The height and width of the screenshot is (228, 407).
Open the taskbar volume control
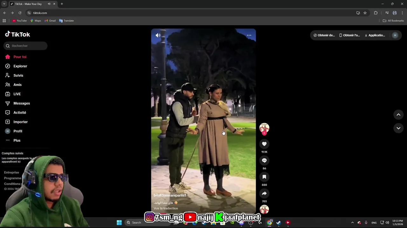387,223
